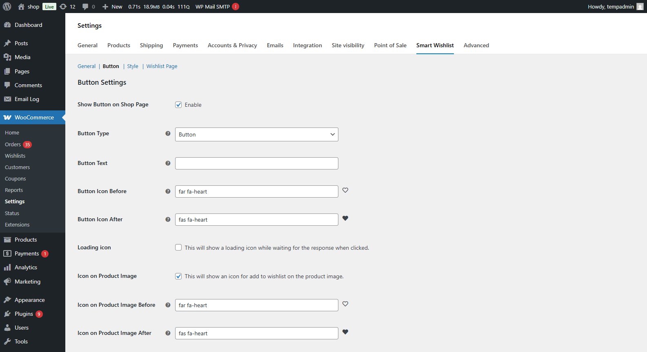
Task: Open the Payments settings tab
Action: coord(185,45)
